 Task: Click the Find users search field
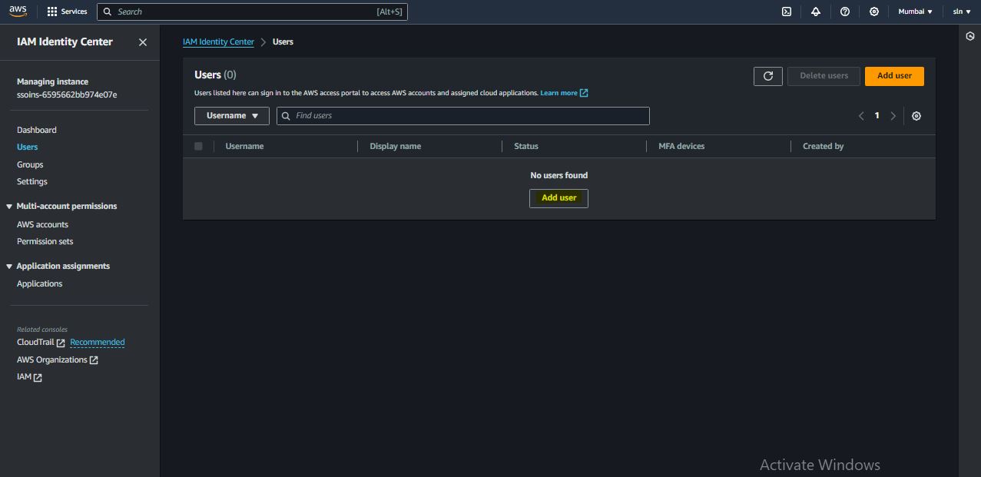[469, 116]
